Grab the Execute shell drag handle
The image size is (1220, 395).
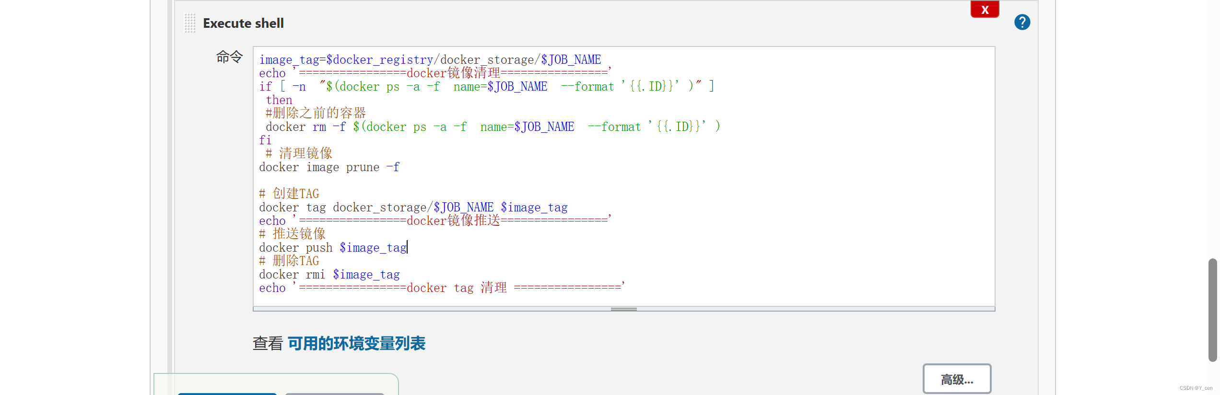click(x=190, y=23)
